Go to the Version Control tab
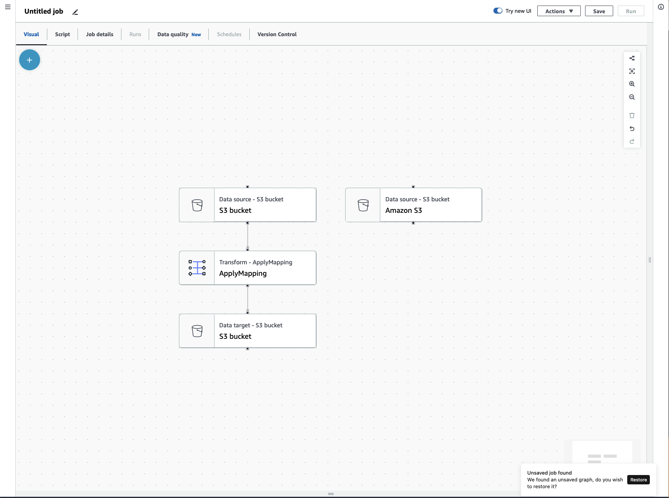Viewport: 669px width, 498px height. tap(277, 34)
